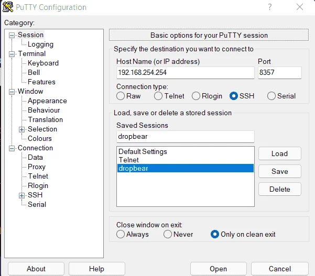Collapse the Session tree node
The width and height of the screenshot is (315, 276).
point(12,35)
